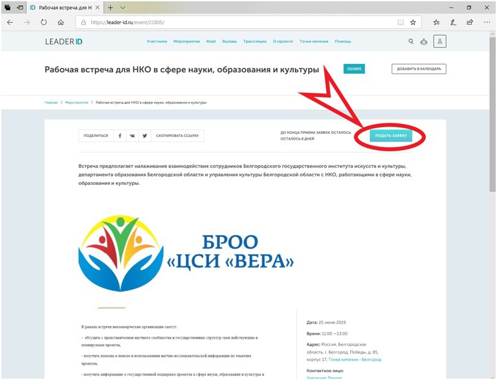The height and width of the screenshot is (380, 497).
Task: Click the LEADER ID logo
Action: pos(63,41)
